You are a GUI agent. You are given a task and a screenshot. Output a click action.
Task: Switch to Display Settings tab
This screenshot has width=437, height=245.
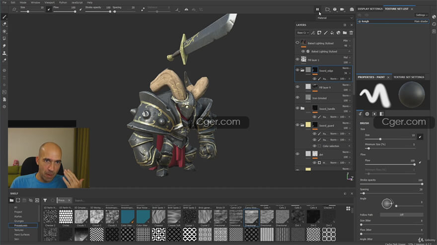pyautogui.click(x=370, y=9)
